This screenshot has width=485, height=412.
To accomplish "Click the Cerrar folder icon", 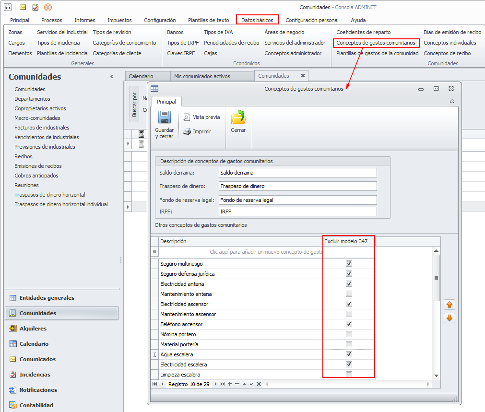I will click(238, 118).
